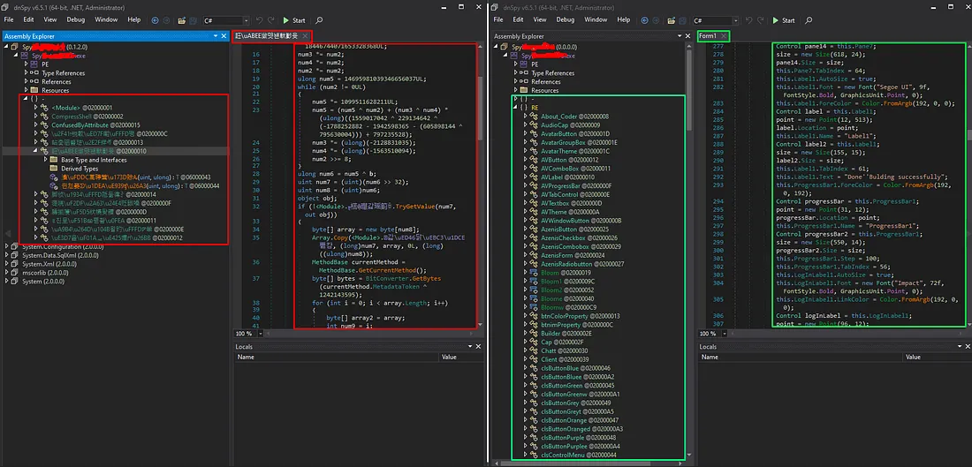
Task: Navigate backward in left dnSpy window
Action: click(x=155, y=20)
